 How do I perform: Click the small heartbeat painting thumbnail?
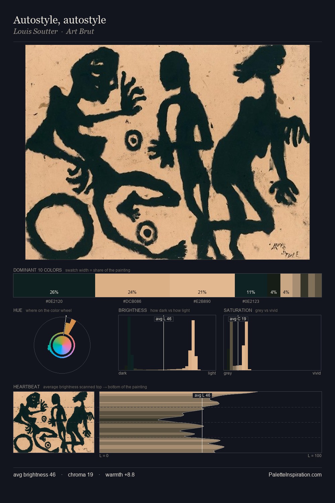pyautogui.click(x=54, y=422)
